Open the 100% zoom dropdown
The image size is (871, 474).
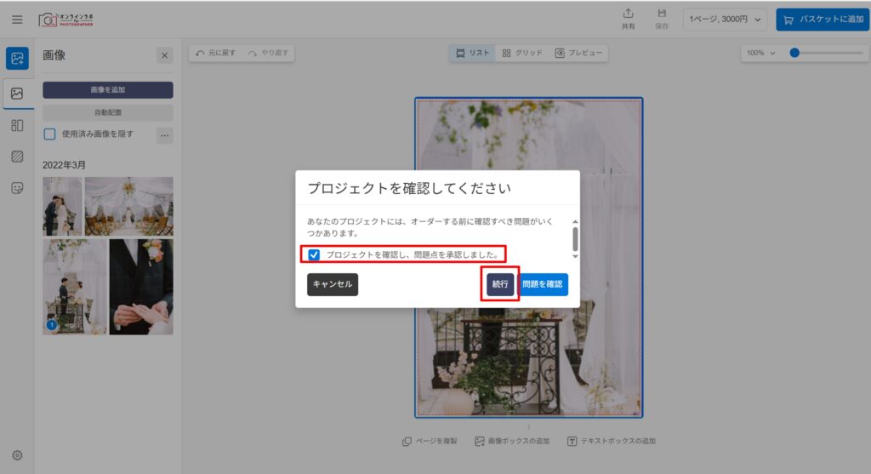pos(760,54)
